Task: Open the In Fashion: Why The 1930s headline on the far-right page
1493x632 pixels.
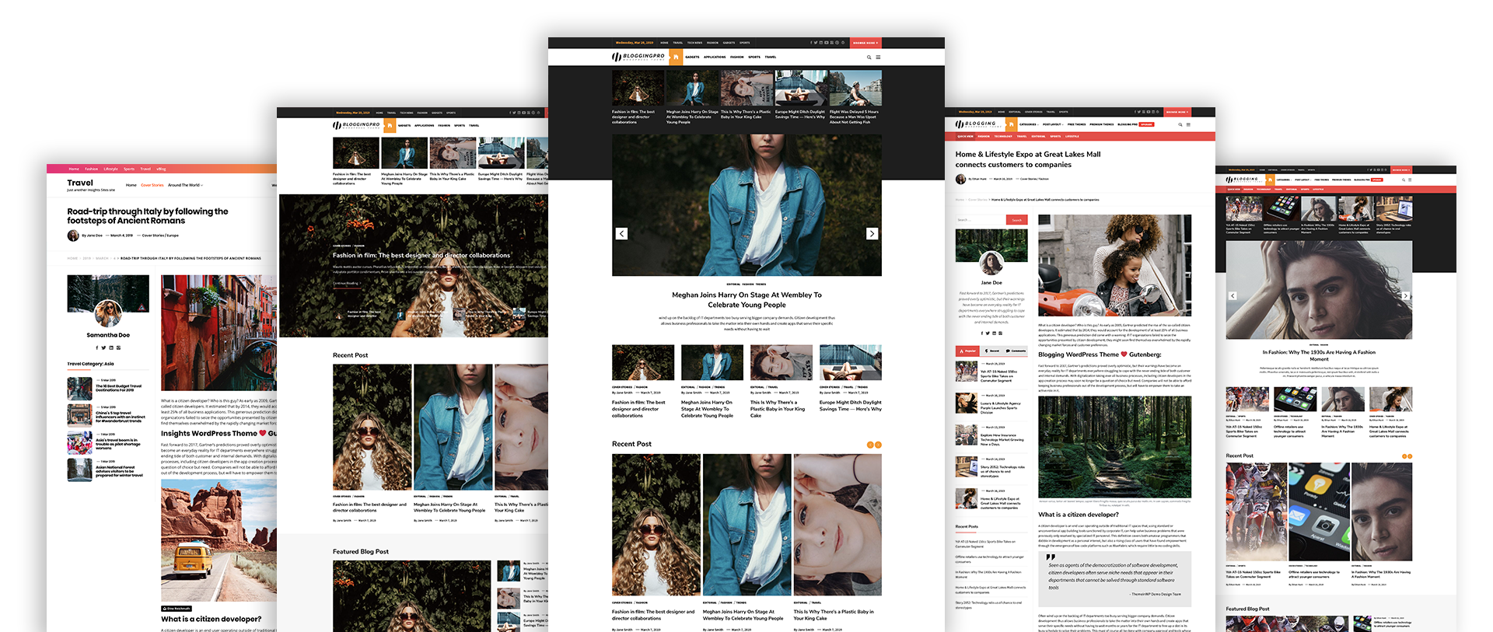Action: [x=1319, y=355]
